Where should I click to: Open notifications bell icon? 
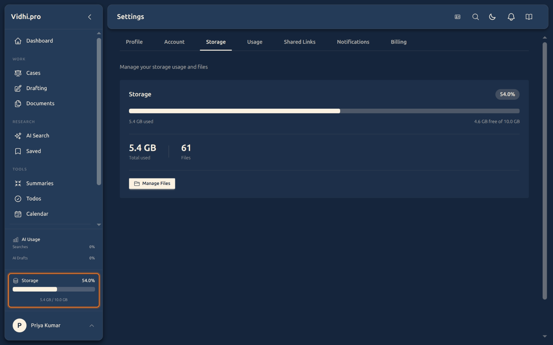pos(511,17)
